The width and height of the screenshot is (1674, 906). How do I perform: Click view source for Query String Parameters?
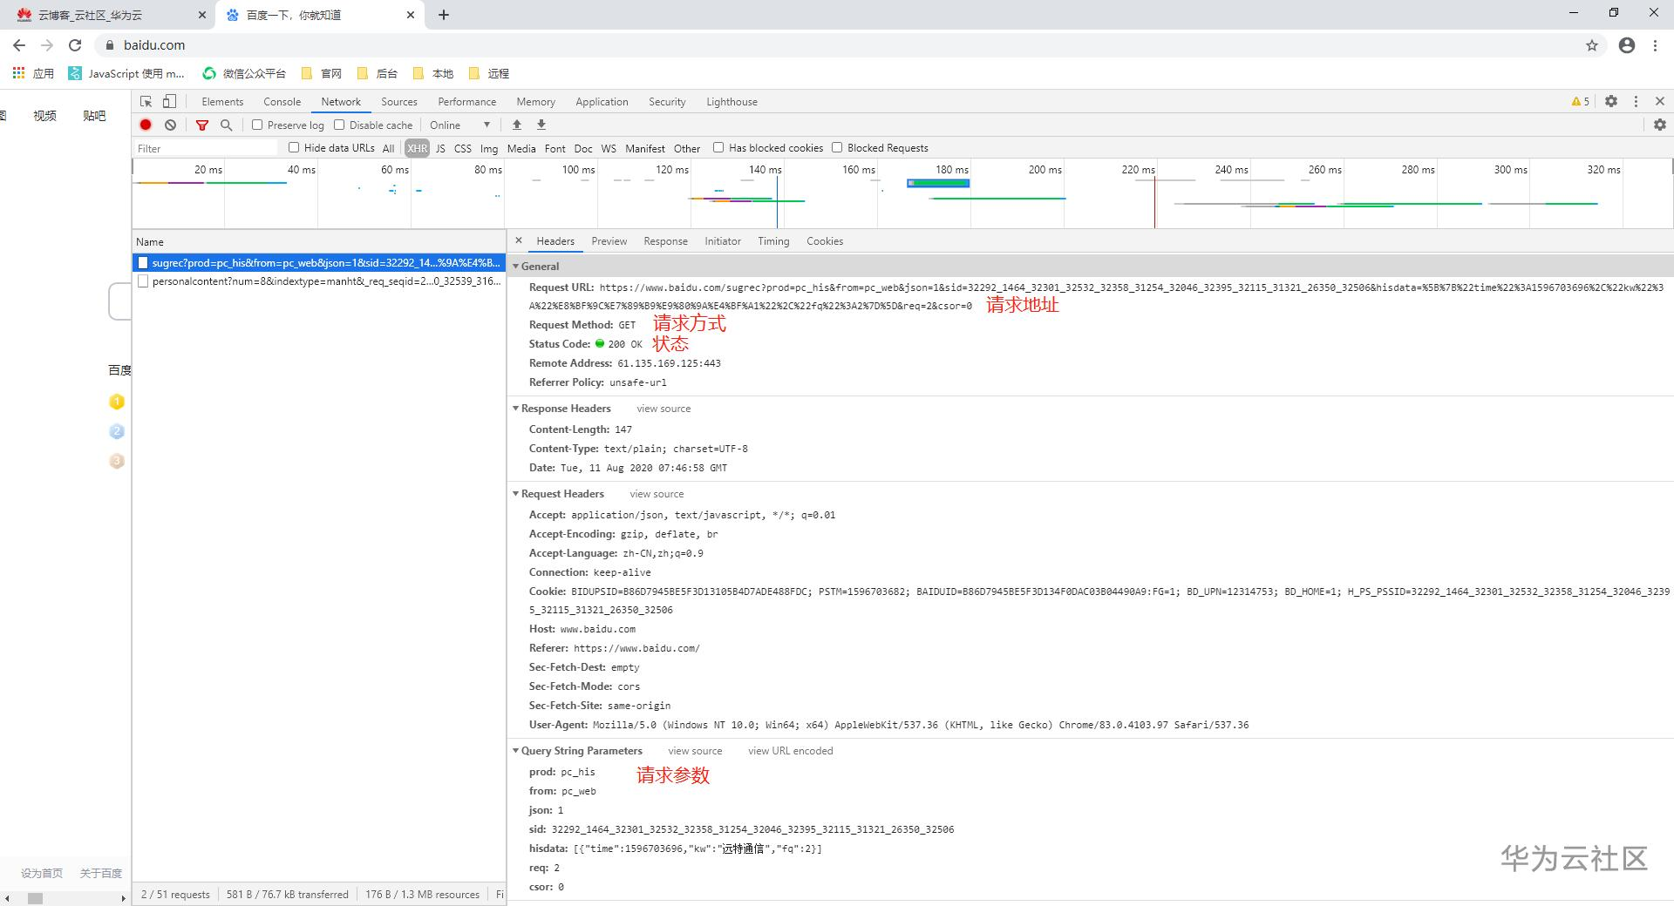(695, 750)
